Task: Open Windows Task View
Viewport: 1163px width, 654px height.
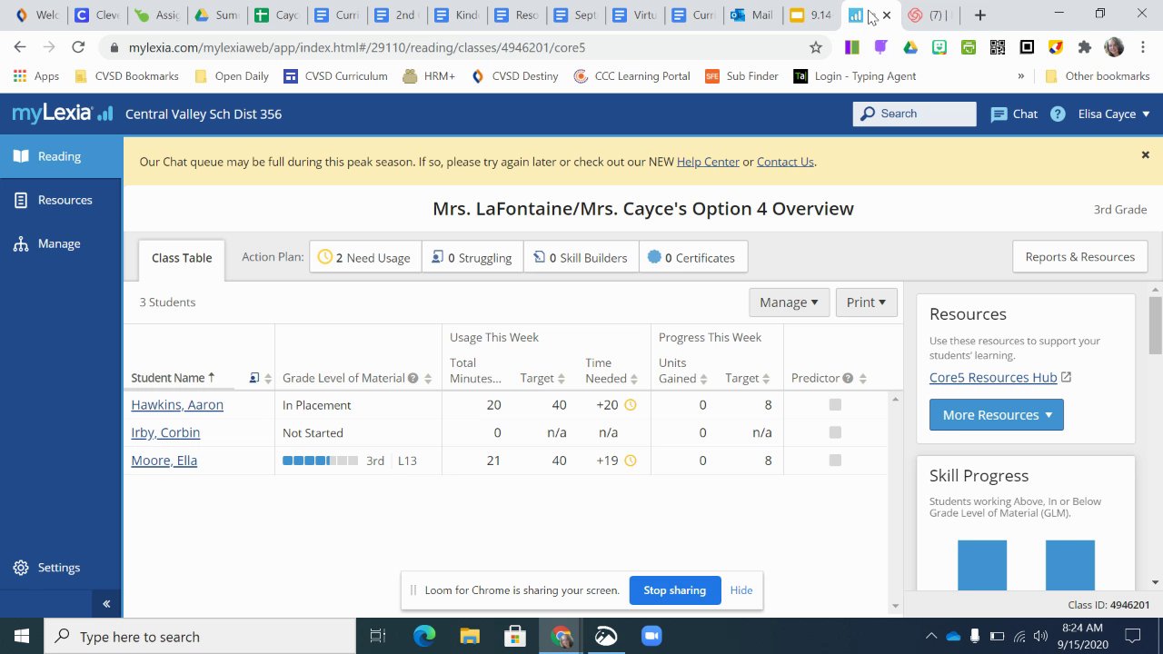Action: point(378,637)
